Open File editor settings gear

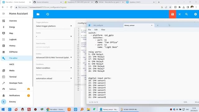click(196, 14)
